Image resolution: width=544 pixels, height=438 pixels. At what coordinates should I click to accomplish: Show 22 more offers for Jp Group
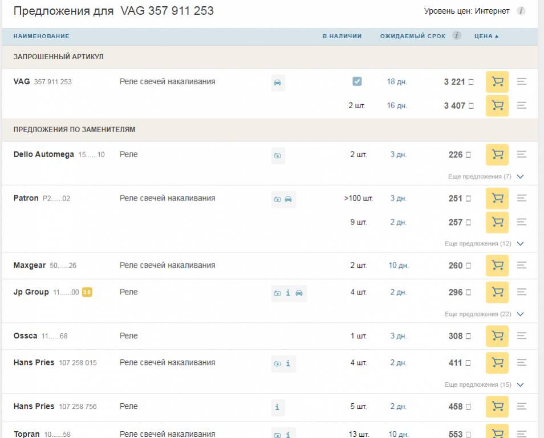[484, 314]
